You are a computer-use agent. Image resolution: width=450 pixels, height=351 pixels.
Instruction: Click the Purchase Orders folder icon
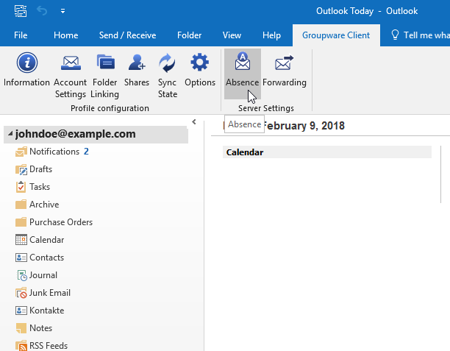(x=21, y=222)
